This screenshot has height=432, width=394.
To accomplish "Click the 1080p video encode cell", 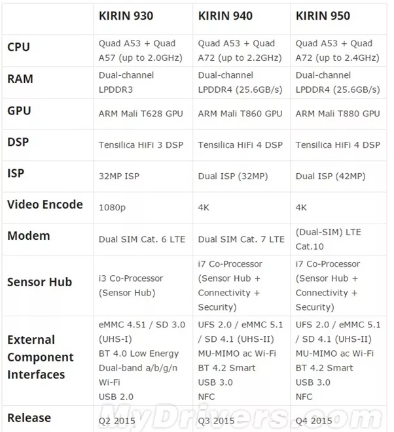I will [112, 208].
